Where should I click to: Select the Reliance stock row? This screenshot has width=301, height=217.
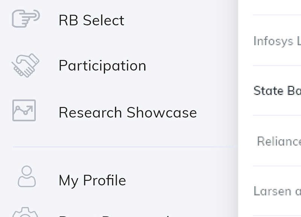pos(277,141)
